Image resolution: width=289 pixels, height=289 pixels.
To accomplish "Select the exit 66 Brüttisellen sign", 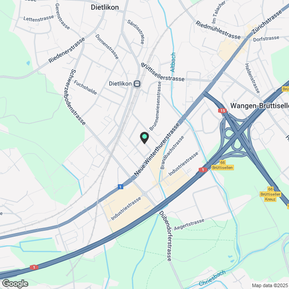I will click(223, 165).
